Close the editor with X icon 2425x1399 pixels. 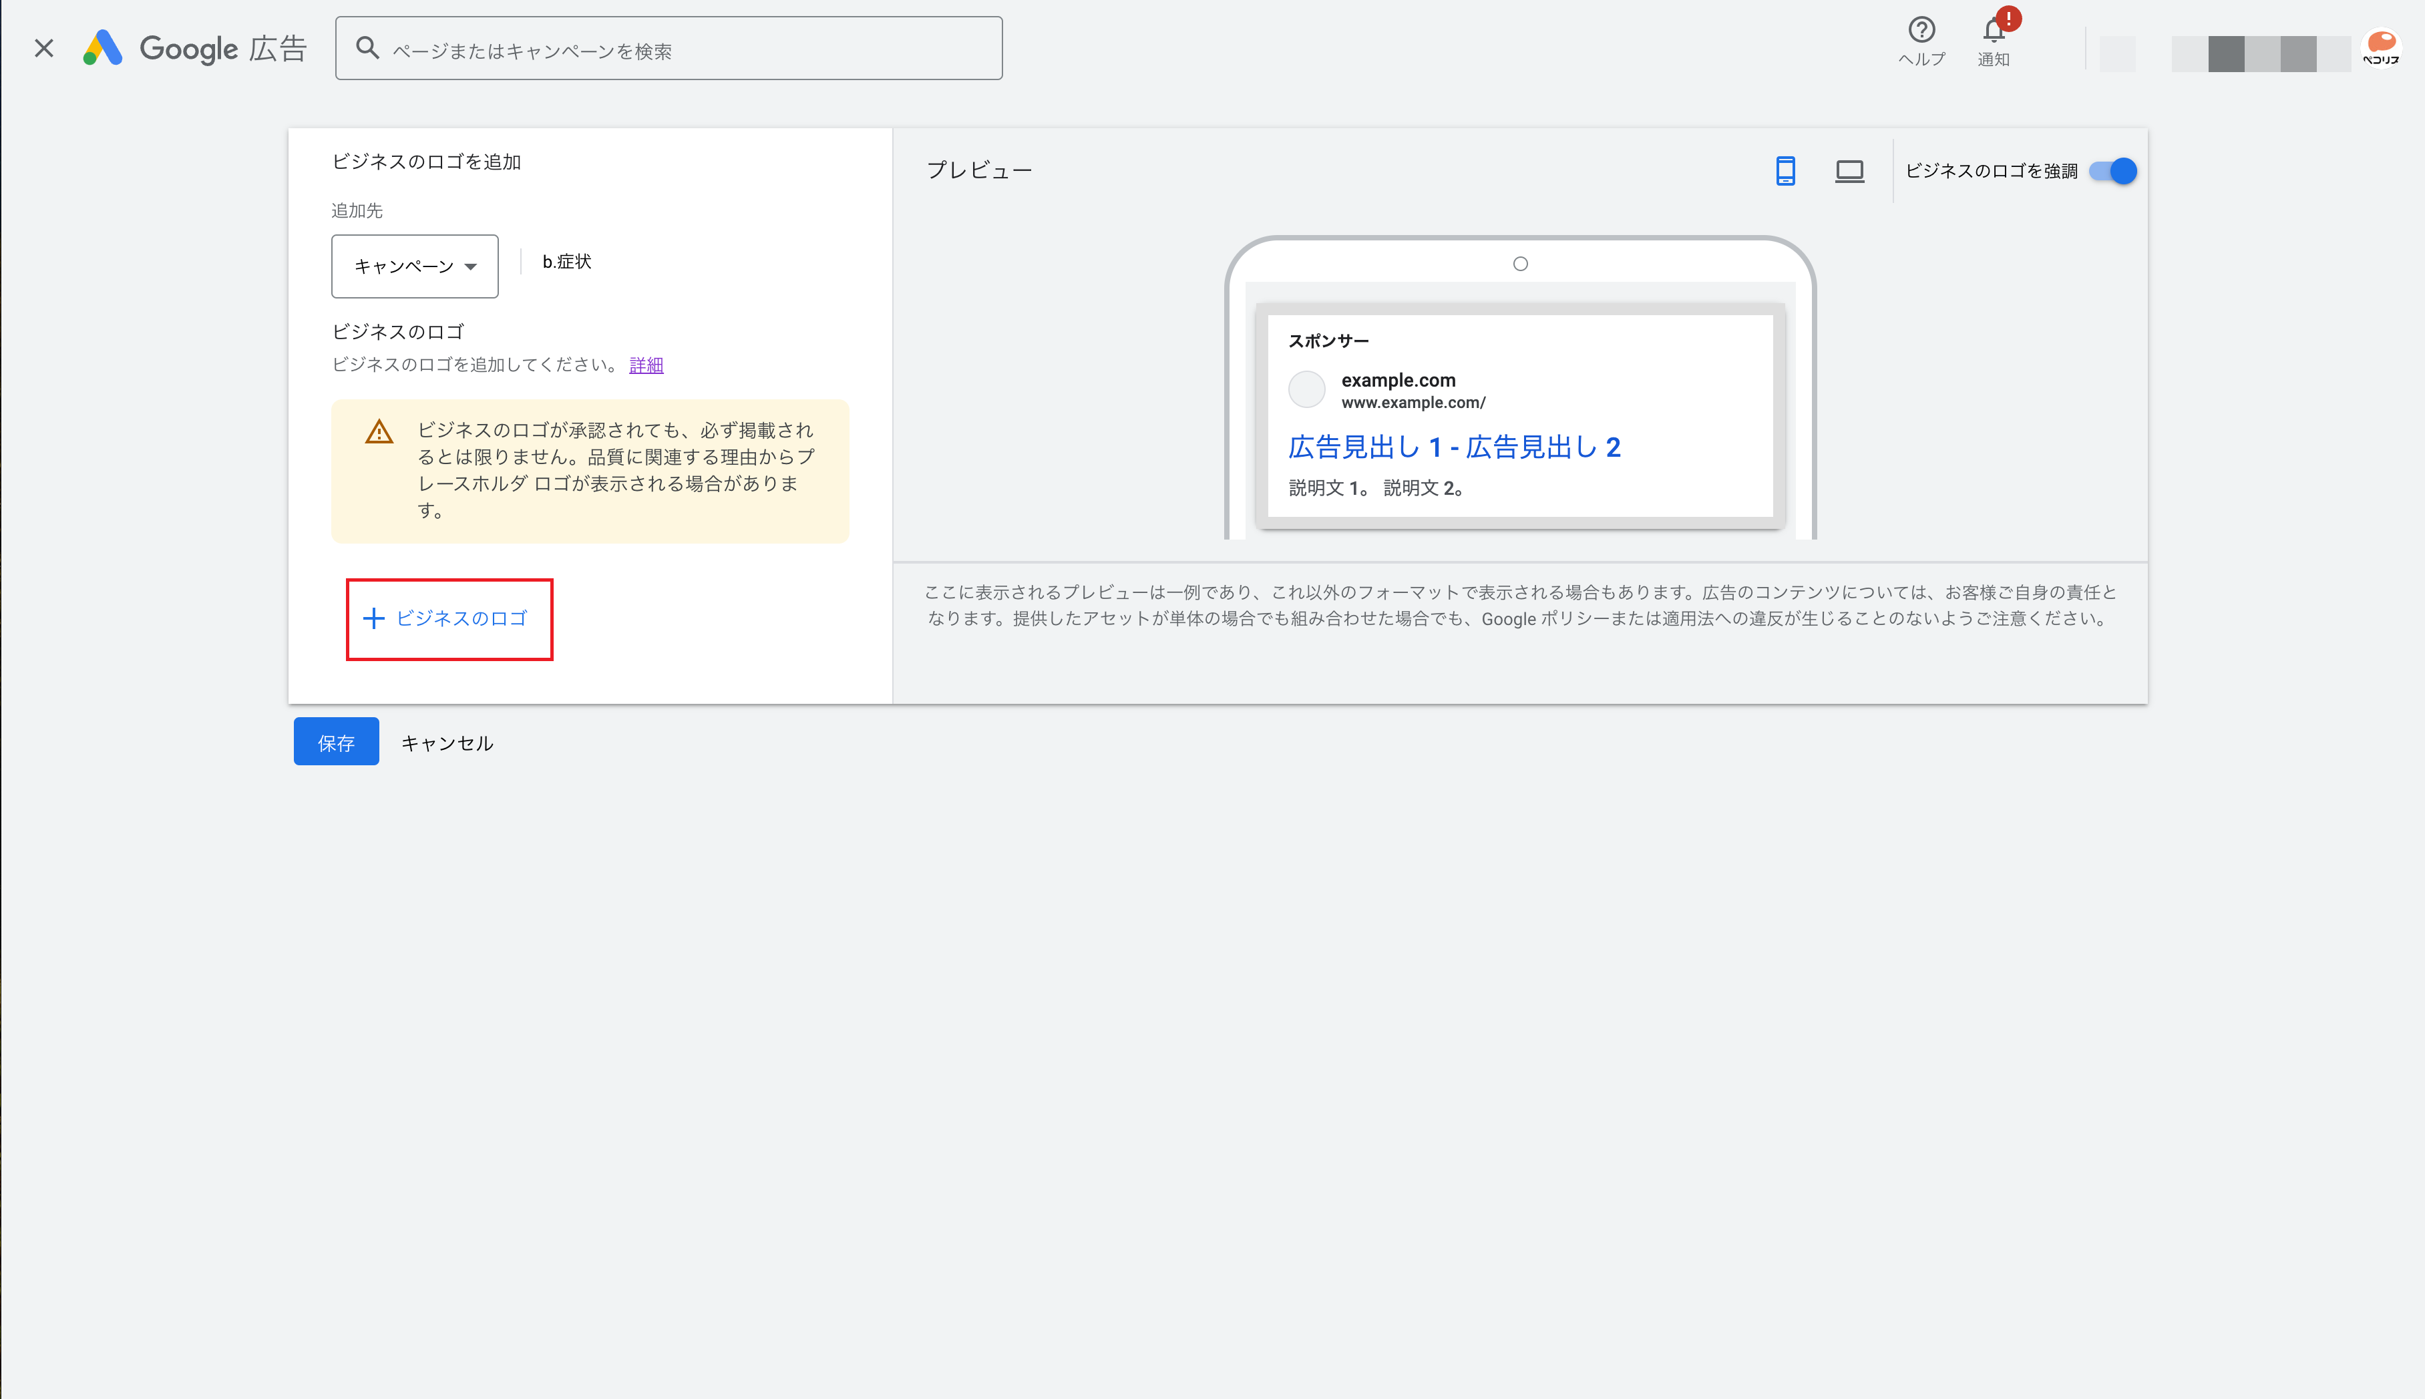tap(43, 48)
